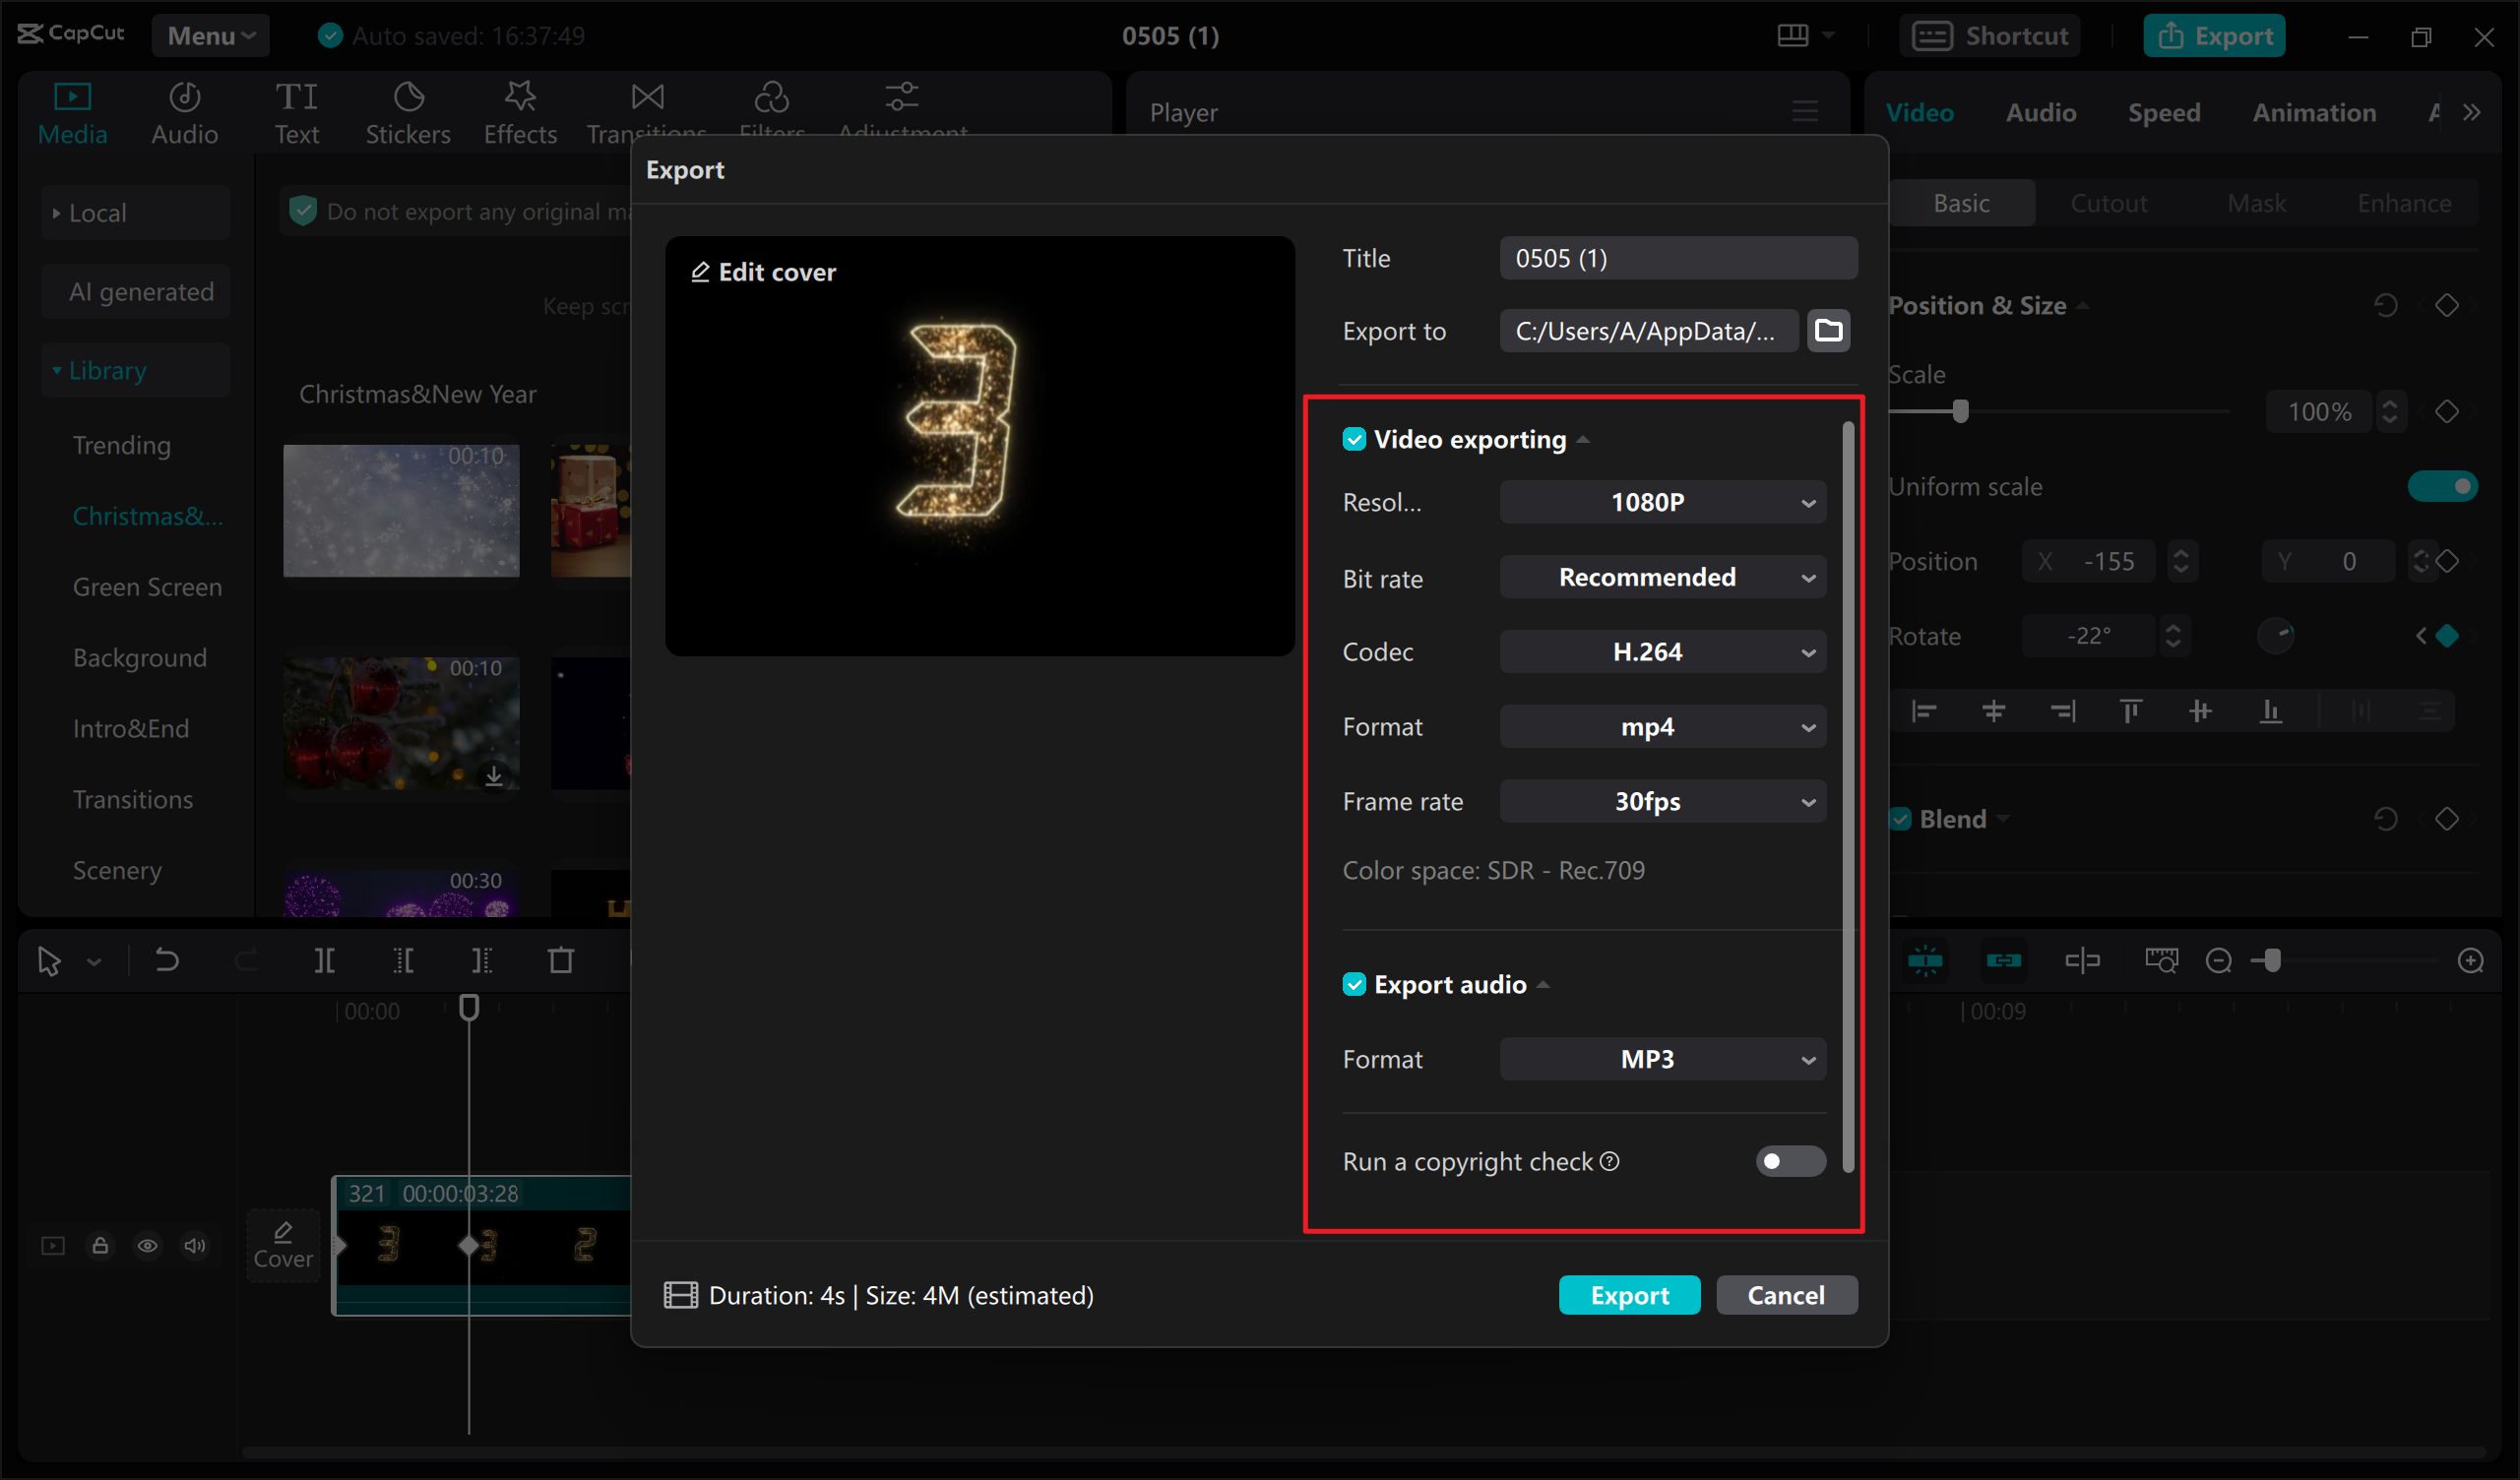Collapse the Video exporting section
2520x1480 pixels.
pyautogui.click(x=1583, y=439)
